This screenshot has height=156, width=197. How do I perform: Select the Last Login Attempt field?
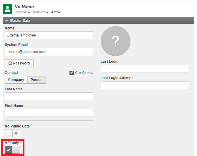click(x=145, y=85)
